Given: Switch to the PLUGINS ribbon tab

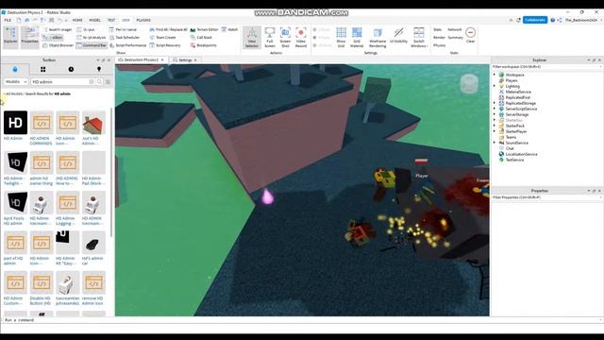Looking at the screenshot, I should pyautogui.click(x=143, y=20).
